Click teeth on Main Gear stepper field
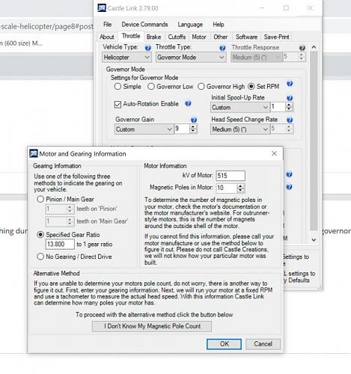Image resolution: width=351 pixels, height=374 pixels. click(x=60, y=221)
